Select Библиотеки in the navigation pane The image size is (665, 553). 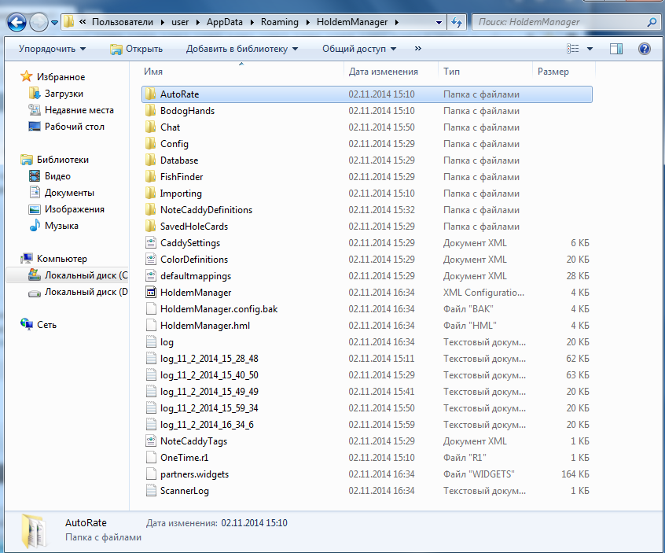[x=62, y=160]
